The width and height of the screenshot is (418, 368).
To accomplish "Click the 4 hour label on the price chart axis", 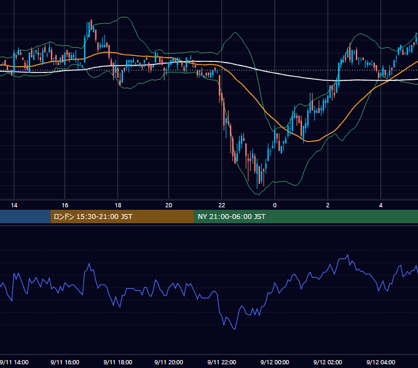I will click(381, 205).
